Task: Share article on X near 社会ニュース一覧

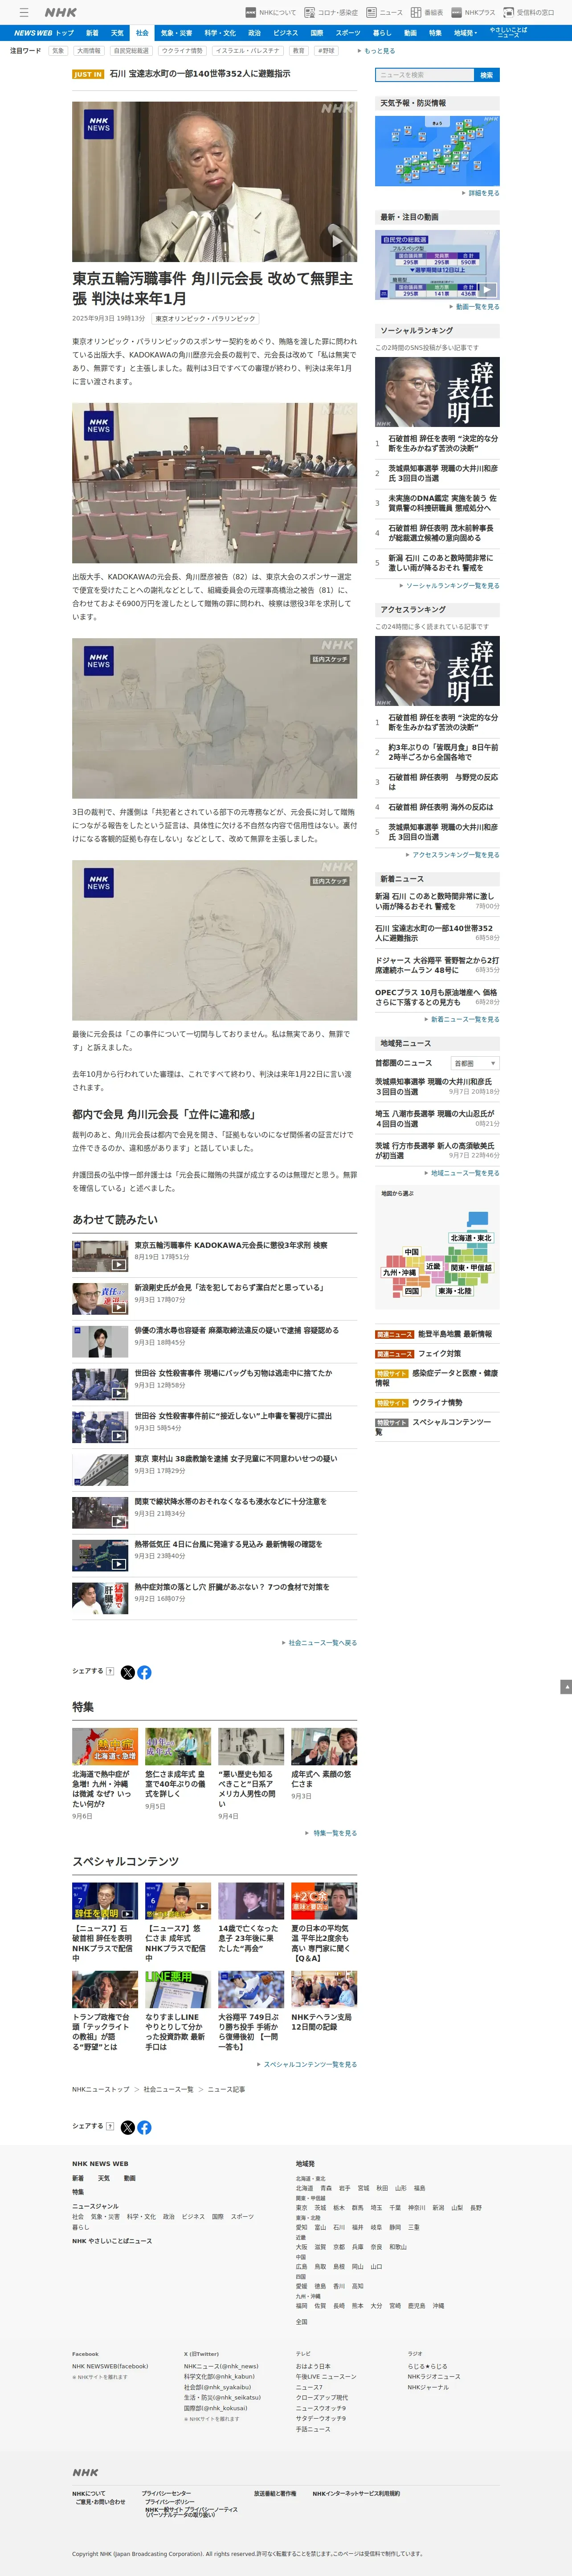Action: tap(127, 1673)
